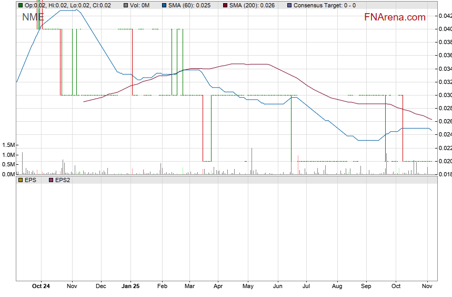
Task: Click the Jan 25 date axis label
Action: [x=130, y=286]
